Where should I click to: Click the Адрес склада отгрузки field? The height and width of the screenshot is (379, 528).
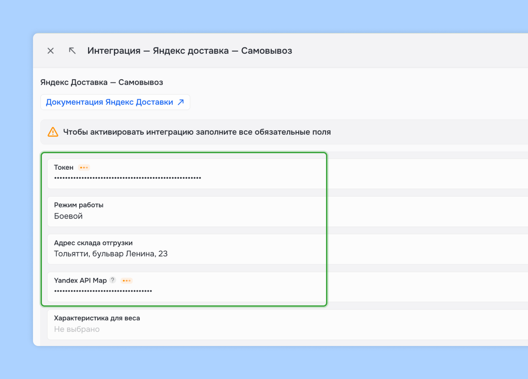[x=288, y=249]
